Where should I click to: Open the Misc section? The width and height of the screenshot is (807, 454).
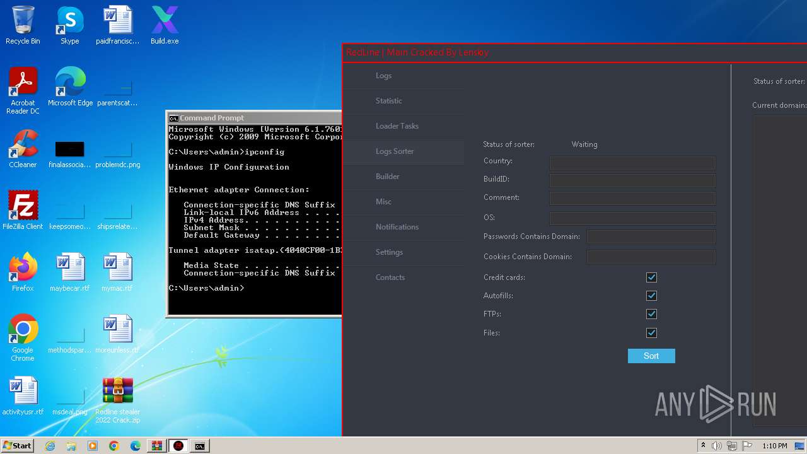[x=403, y=202]
